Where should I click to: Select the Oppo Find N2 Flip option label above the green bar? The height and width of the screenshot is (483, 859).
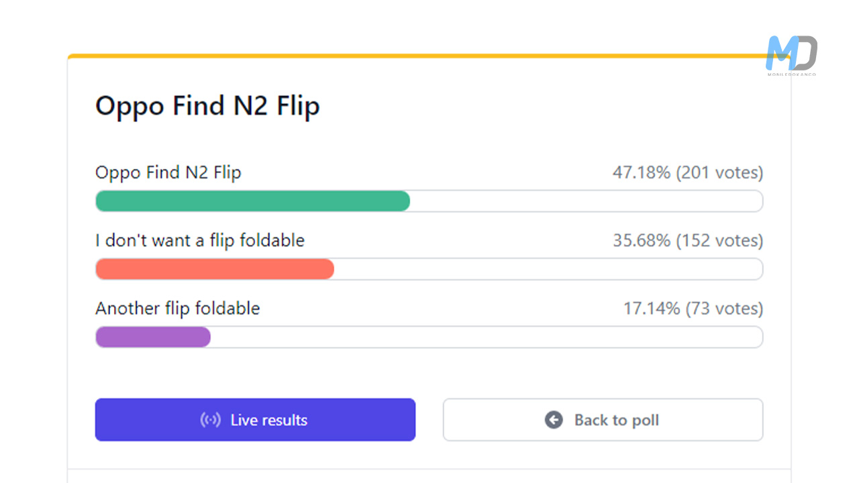pos(168,172)
